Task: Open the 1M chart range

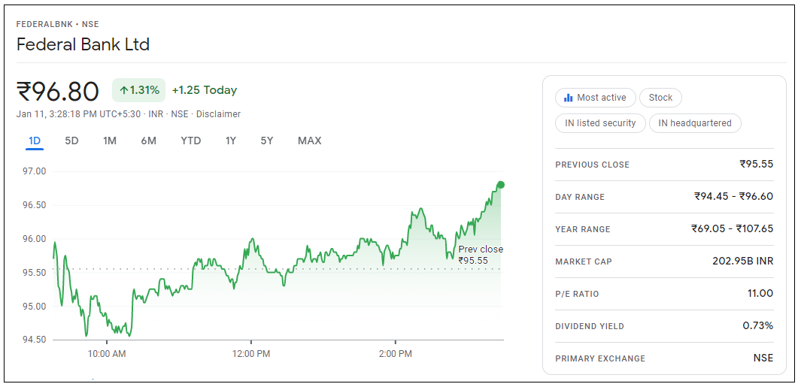Action: point(110,141)
